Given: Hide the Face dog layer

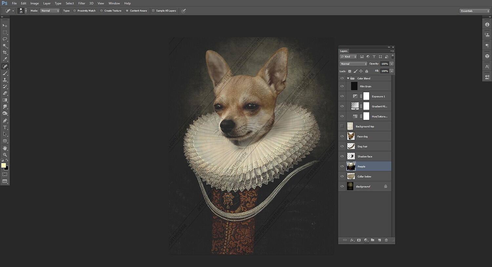Looking at the screenshot, I should pos(342,136).
